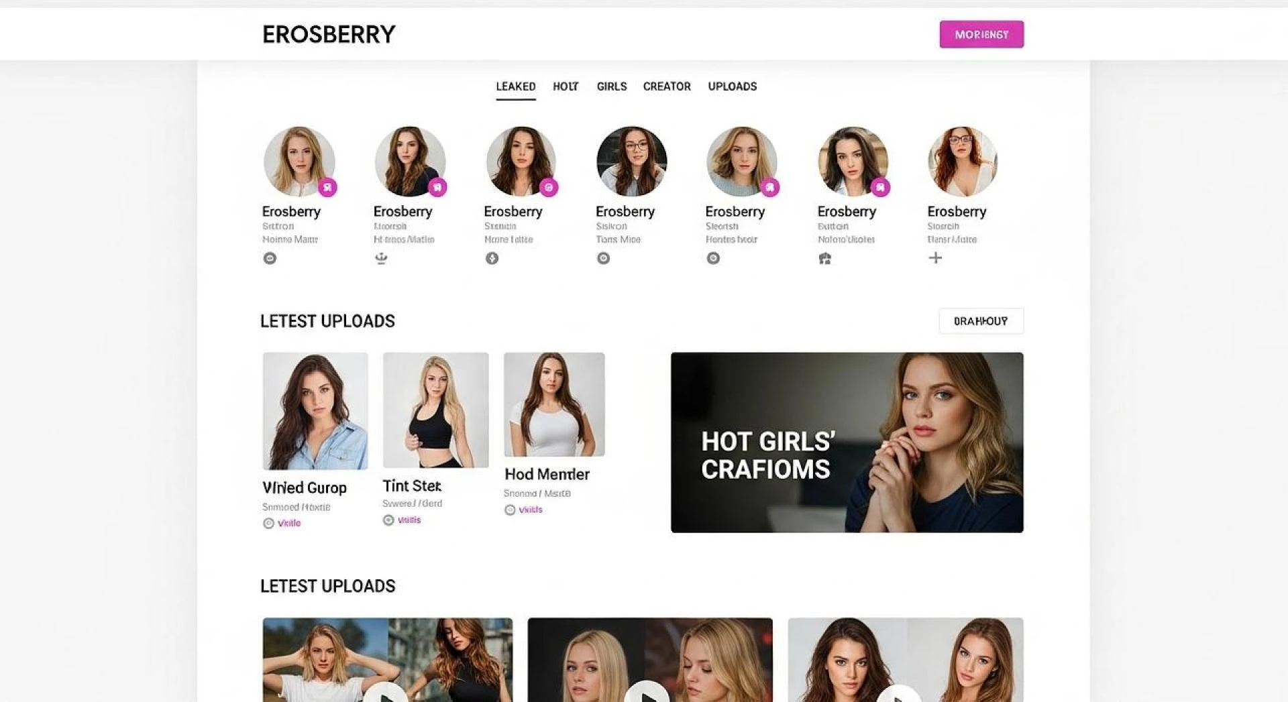The image size is (1288, 702).
Task: Click the plus icon under the seventh profile
Action: [x=935, y=257]
